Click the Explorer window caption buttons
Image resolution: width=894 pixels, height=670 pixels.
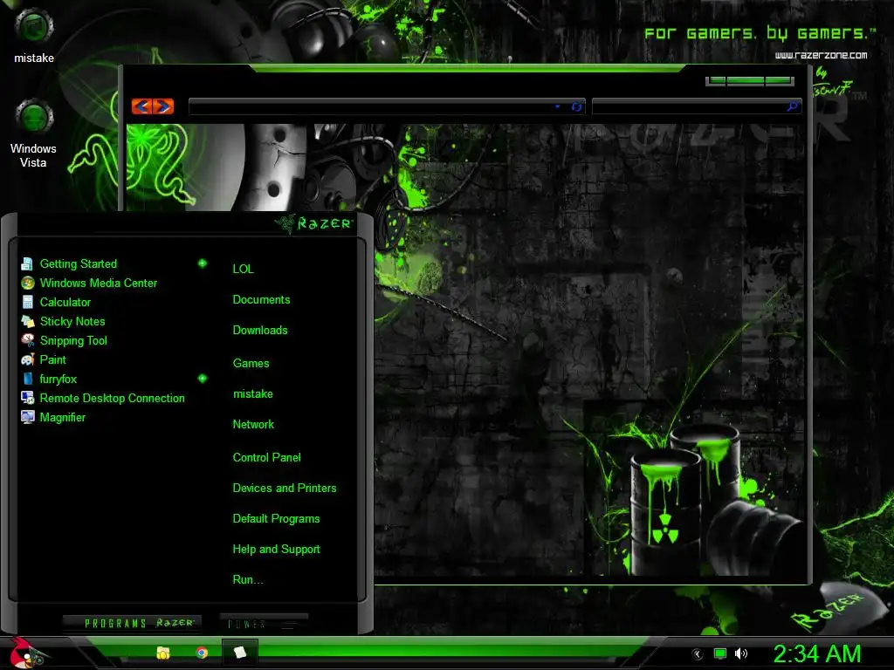click(750, 81)
